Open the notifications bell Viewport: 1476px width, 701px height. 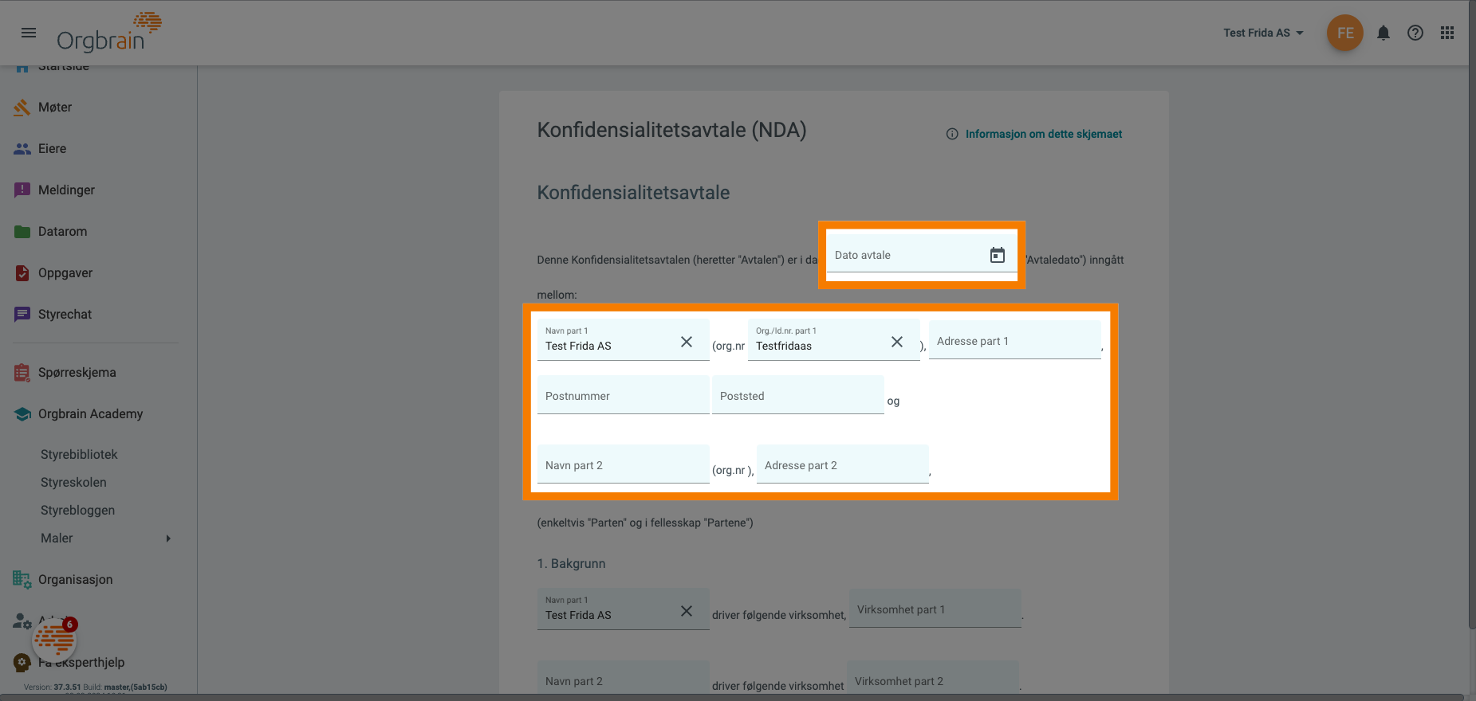point(1384,33)
